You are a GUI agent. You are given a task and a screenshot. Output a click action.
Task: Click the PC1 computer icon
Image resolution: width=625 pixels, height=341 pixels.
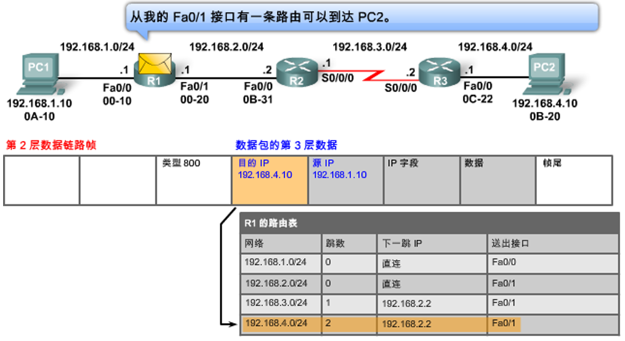point(42,74)
